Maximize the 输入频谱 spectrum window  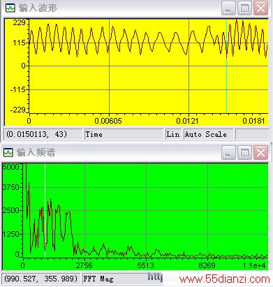pyautogui.click(x=244, y=153)
